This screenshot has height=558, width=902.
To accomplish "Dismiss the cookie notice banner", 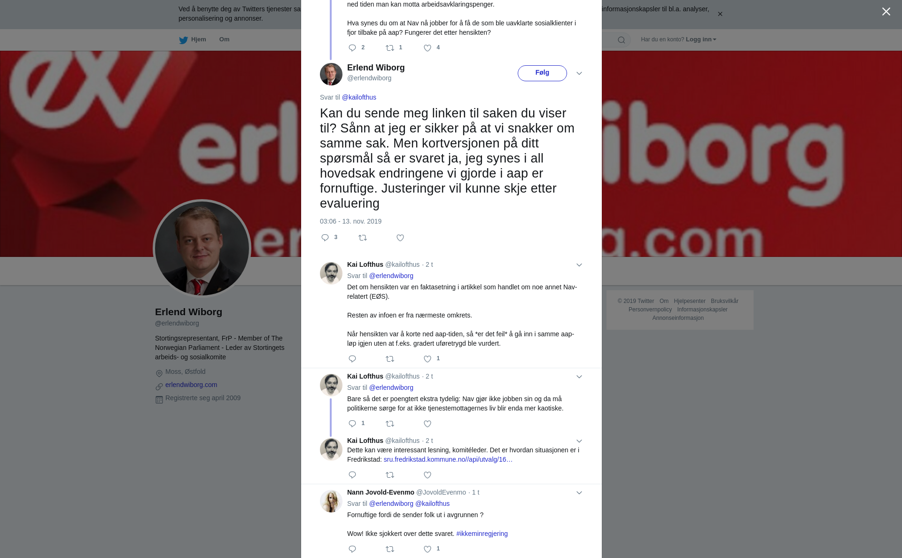I will click(720, 14).
